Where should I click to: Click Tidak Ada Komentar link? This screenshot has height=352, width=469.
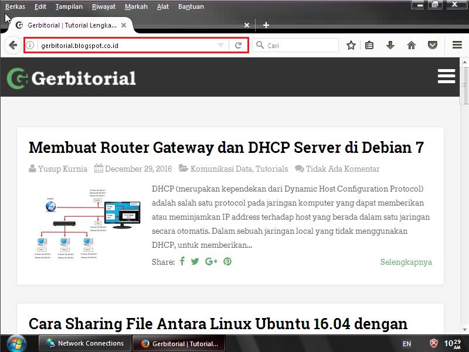342,169
